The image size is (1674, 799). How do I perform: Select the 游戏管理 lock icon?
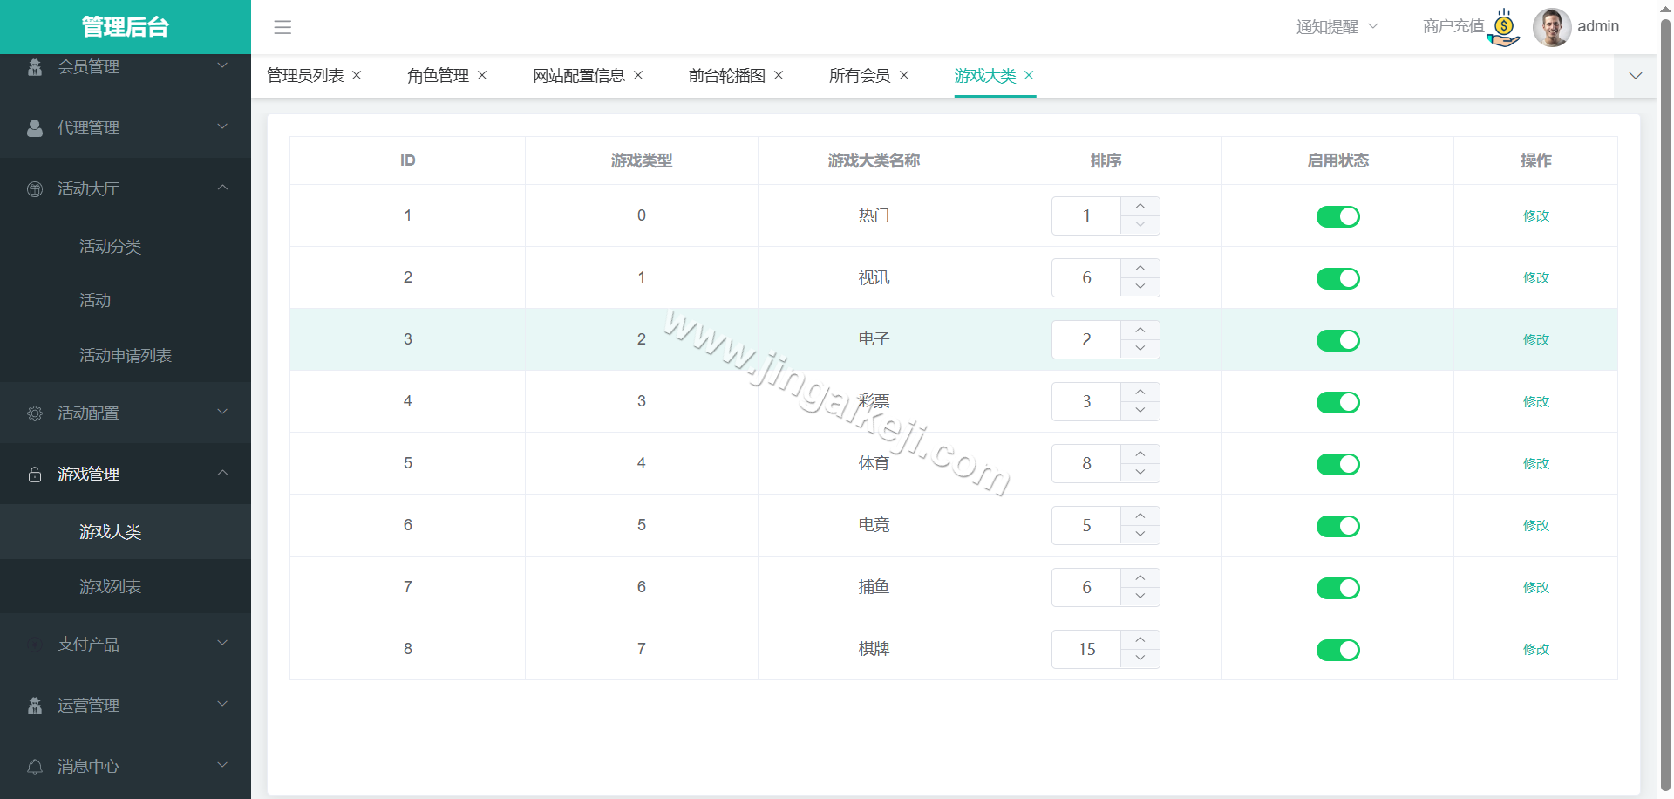35,474
